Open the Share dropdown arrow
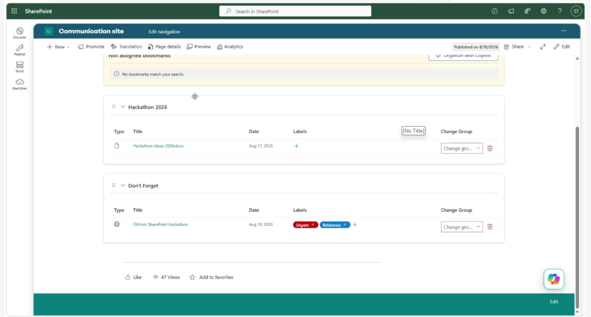 pyautogui.click(x=529, y=47)
